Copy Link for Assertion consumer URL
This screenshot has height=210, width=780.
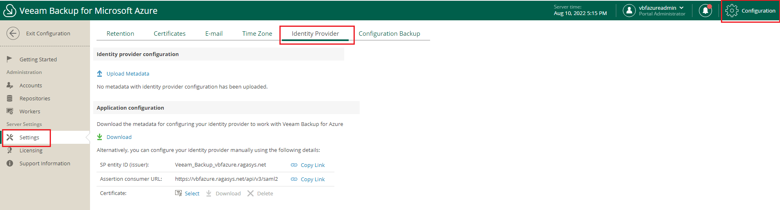coord(313,179)
